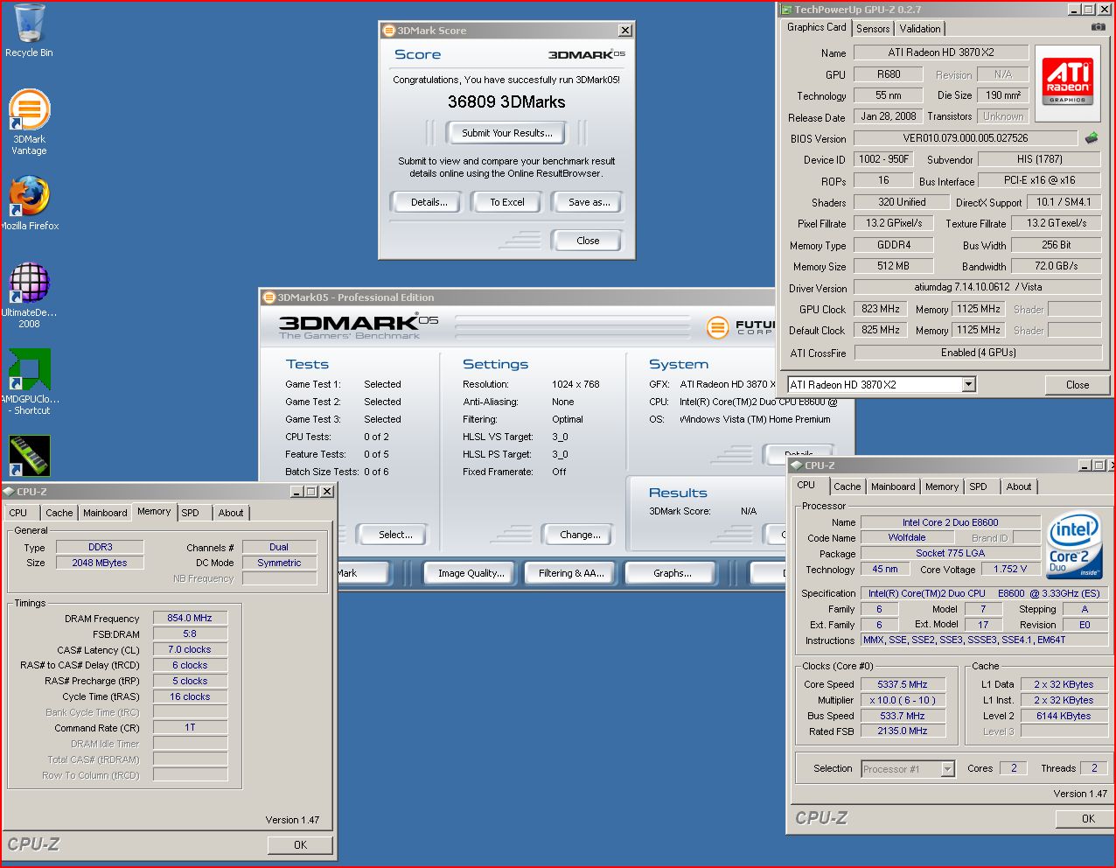The width and height of the screenshot is (1116, 868).
Task: Open About tab in right CPU-Z window
Action: 1018,486
